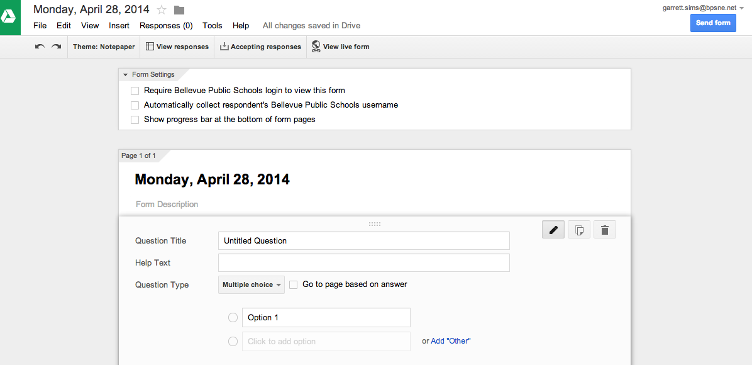Screen dimensions: 752x365
Task: Check Automatically collect respondent's username
Action: (x=135, y=104)
